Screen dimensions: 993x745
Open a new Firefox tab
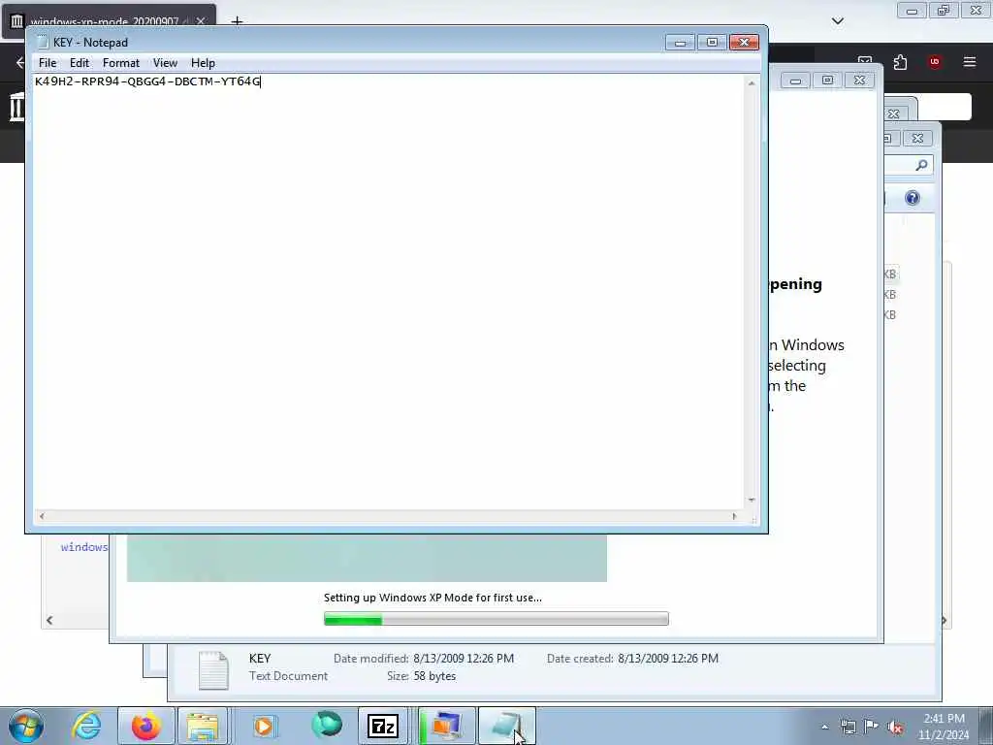pos(237,21)
